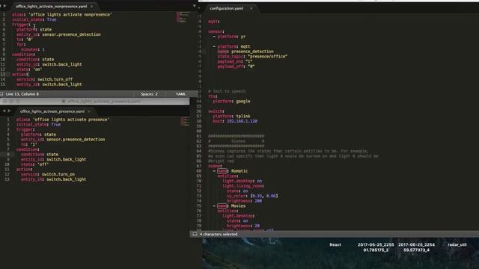Click '4 characters selected' status text
Screen dimensions: 479x269
[x=219, y=234]
